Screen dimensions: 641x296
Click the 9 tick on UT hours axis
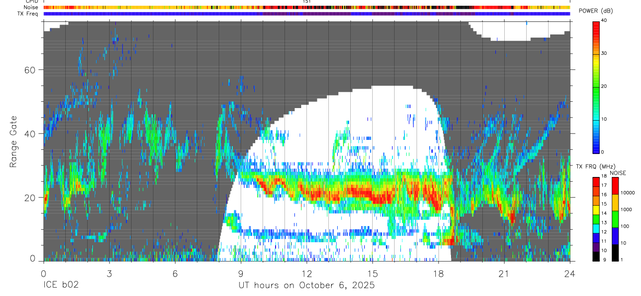pos(241,273)
